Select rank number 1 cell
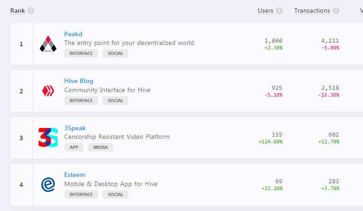The width and height of the screenshot is (363, 211). tap(21, 44)
